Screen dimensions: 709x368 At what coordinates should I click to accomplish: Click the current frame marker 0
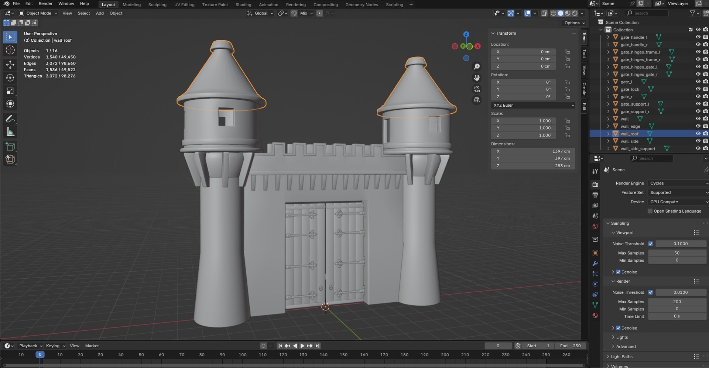pos(40,355)
